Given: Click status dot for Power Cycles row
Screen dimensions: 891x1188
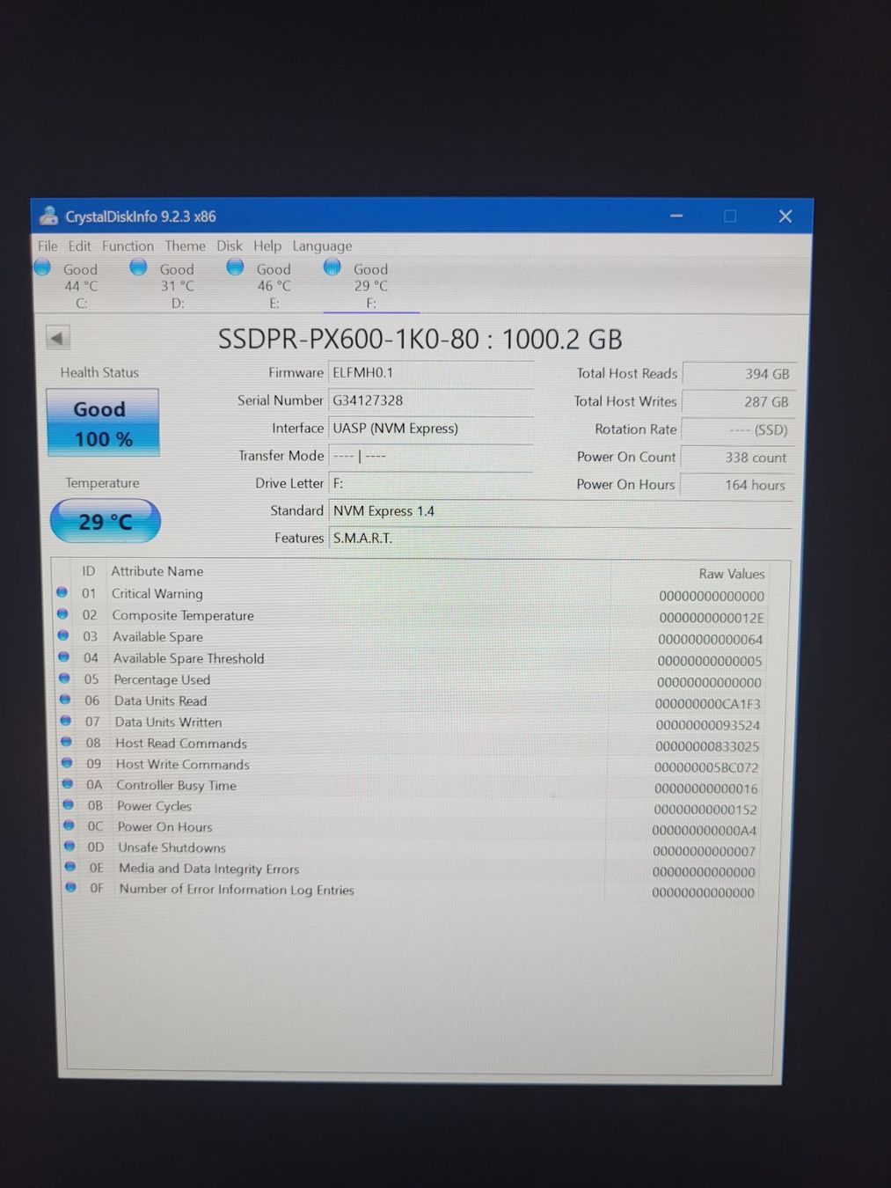Looking at the screenshot, I should coord(69,804).
